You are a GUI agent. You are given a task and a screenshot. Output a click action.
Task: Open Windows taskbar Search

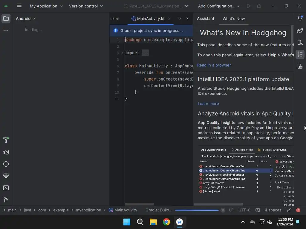(140, 222)
